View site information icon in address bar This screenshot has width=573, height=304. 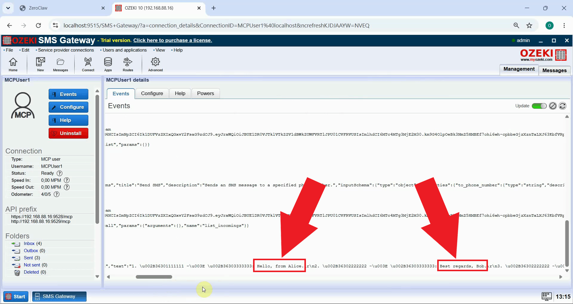[56, 25]
